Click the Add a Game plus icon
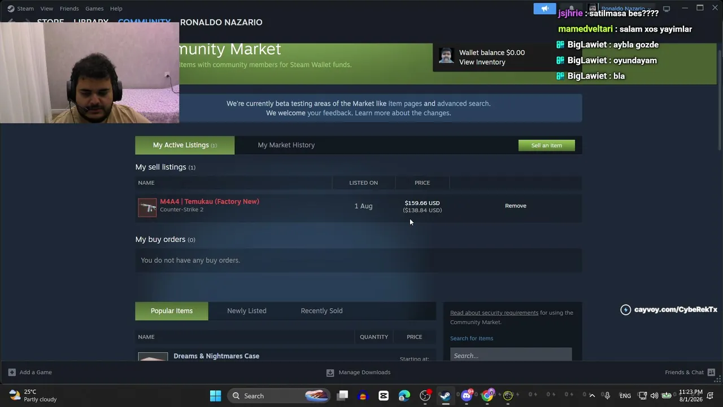 tap(12, 373)
